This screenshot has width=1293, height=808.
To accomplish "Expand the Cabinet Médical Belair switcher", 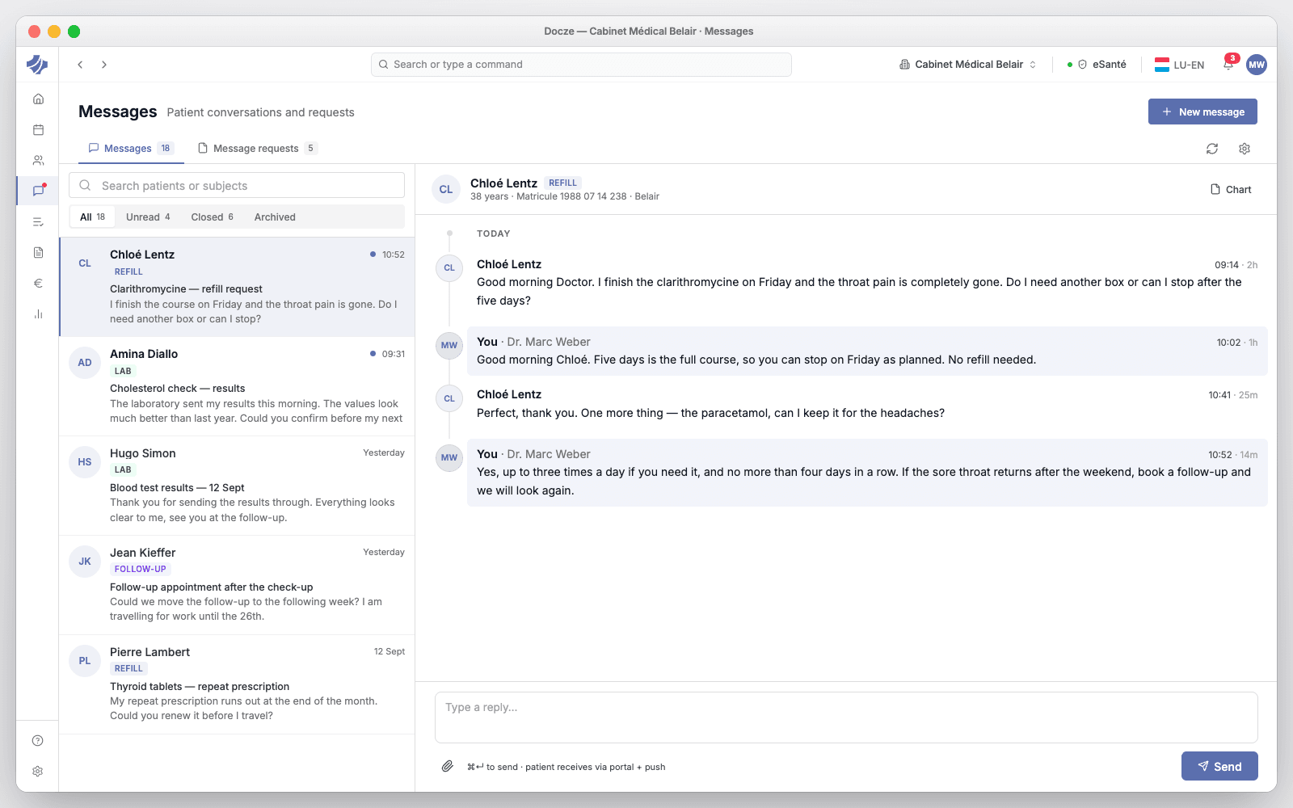I will (968, 65).
